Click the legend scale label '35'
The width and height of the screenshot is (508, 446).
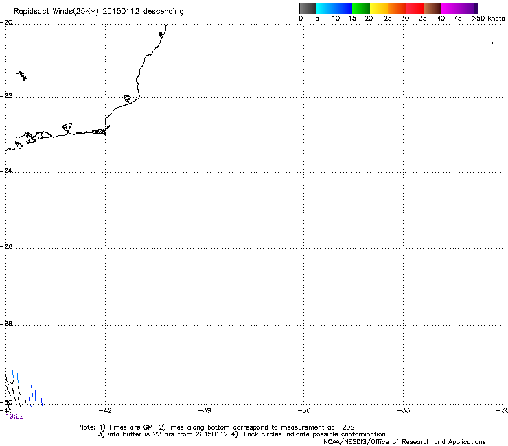tap(423, 19)
